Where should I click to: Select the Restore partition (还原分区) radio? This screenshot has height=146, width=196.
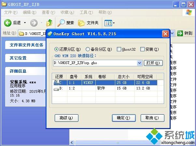click(x=56, y=49)
